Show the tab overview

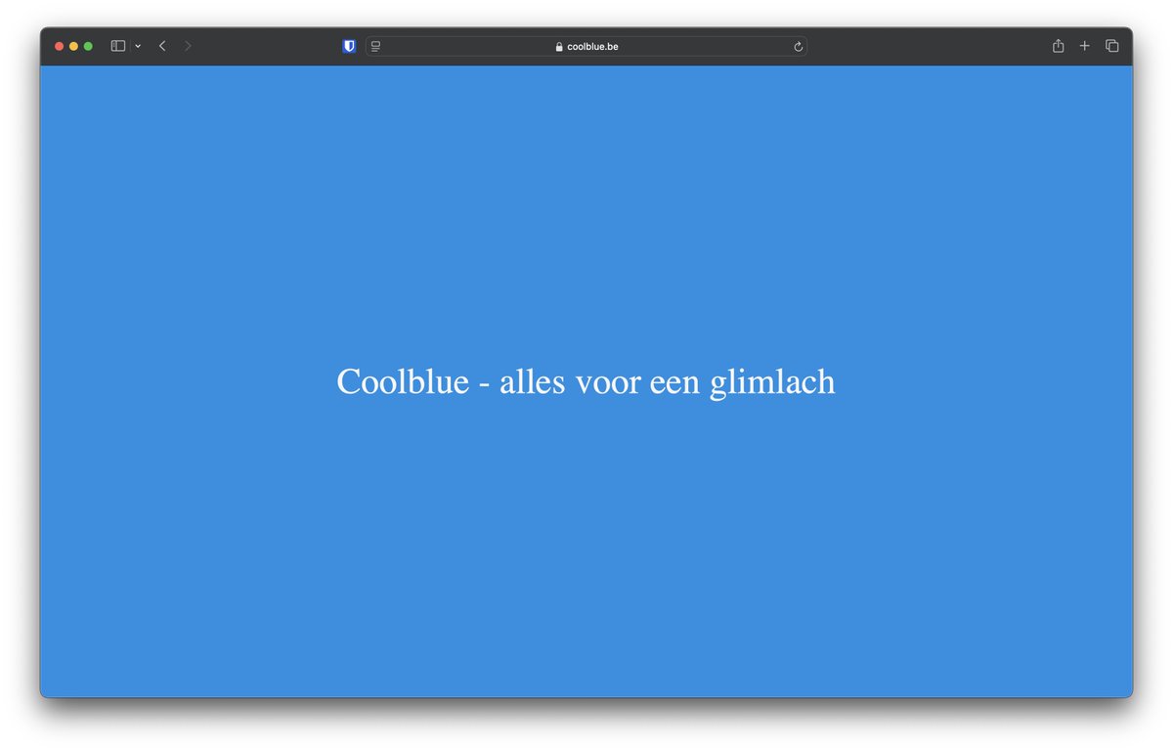[1111, 46]
